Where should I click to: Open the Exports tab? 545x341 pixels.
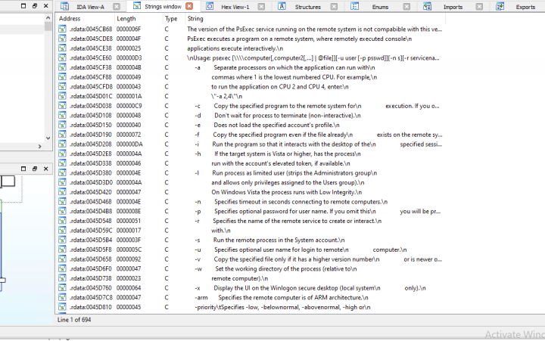pos(525,7)
